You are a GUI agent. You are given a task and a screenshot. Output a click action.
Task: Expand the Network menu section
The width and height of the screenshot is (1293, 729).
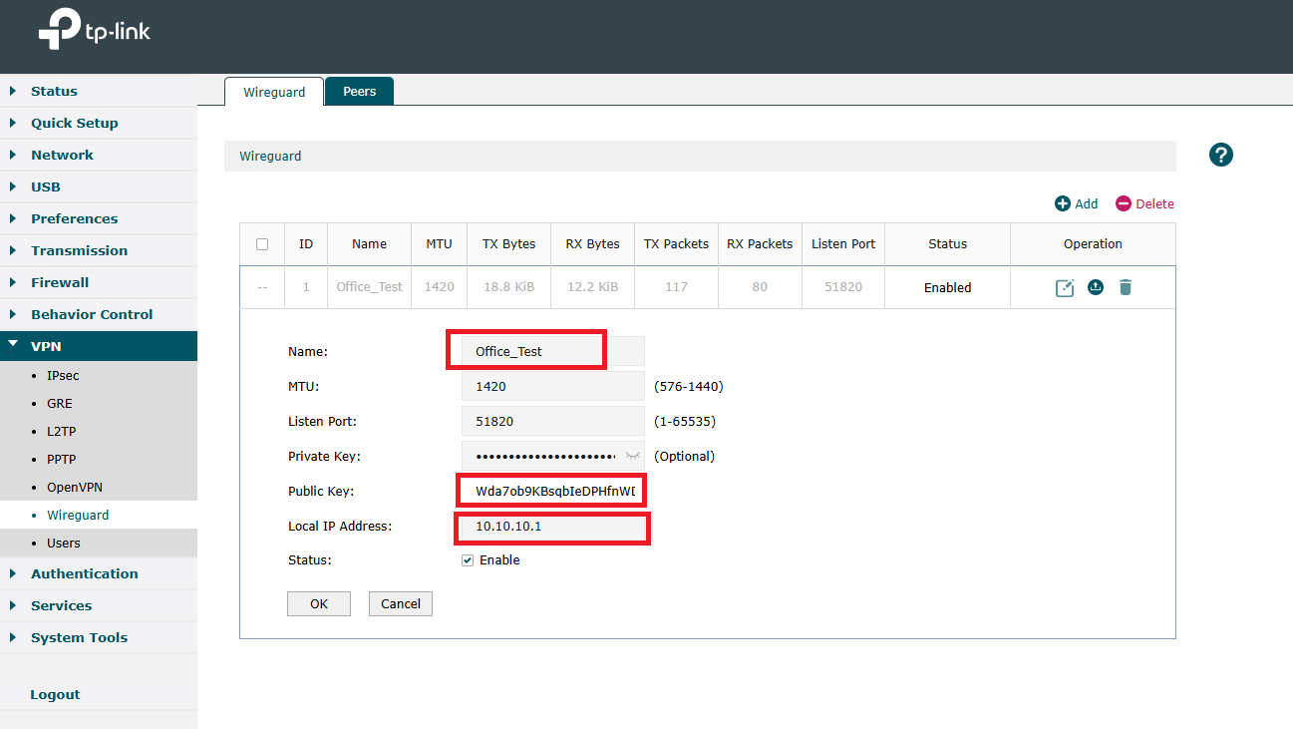[x=99, y=155]
